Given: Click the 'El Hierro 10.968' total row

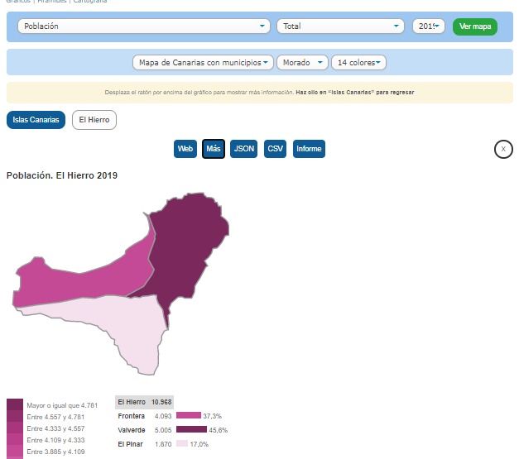Looking at the screenshot, I should (x=144, y=402).
